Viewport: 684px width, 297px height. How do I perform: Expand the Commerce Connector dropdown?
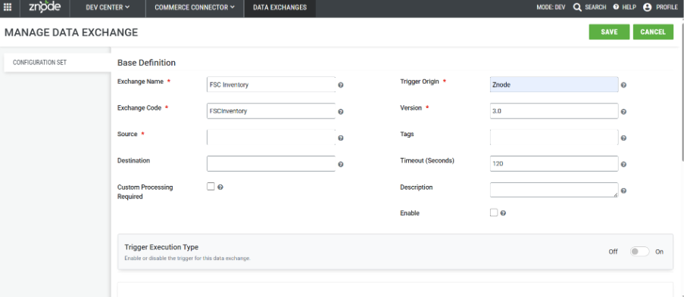[x=195, y=8]
